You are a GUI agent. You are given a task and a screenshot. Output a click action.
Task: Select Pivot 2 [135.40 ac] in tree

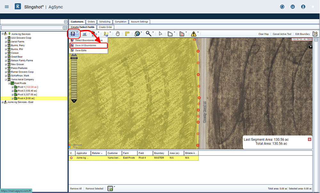point(27,91)
